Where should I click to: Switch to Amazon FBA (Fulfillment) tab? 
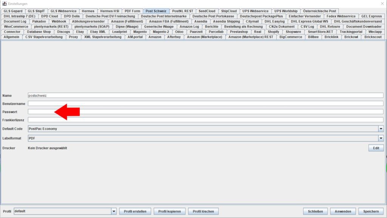pos(169,22)
